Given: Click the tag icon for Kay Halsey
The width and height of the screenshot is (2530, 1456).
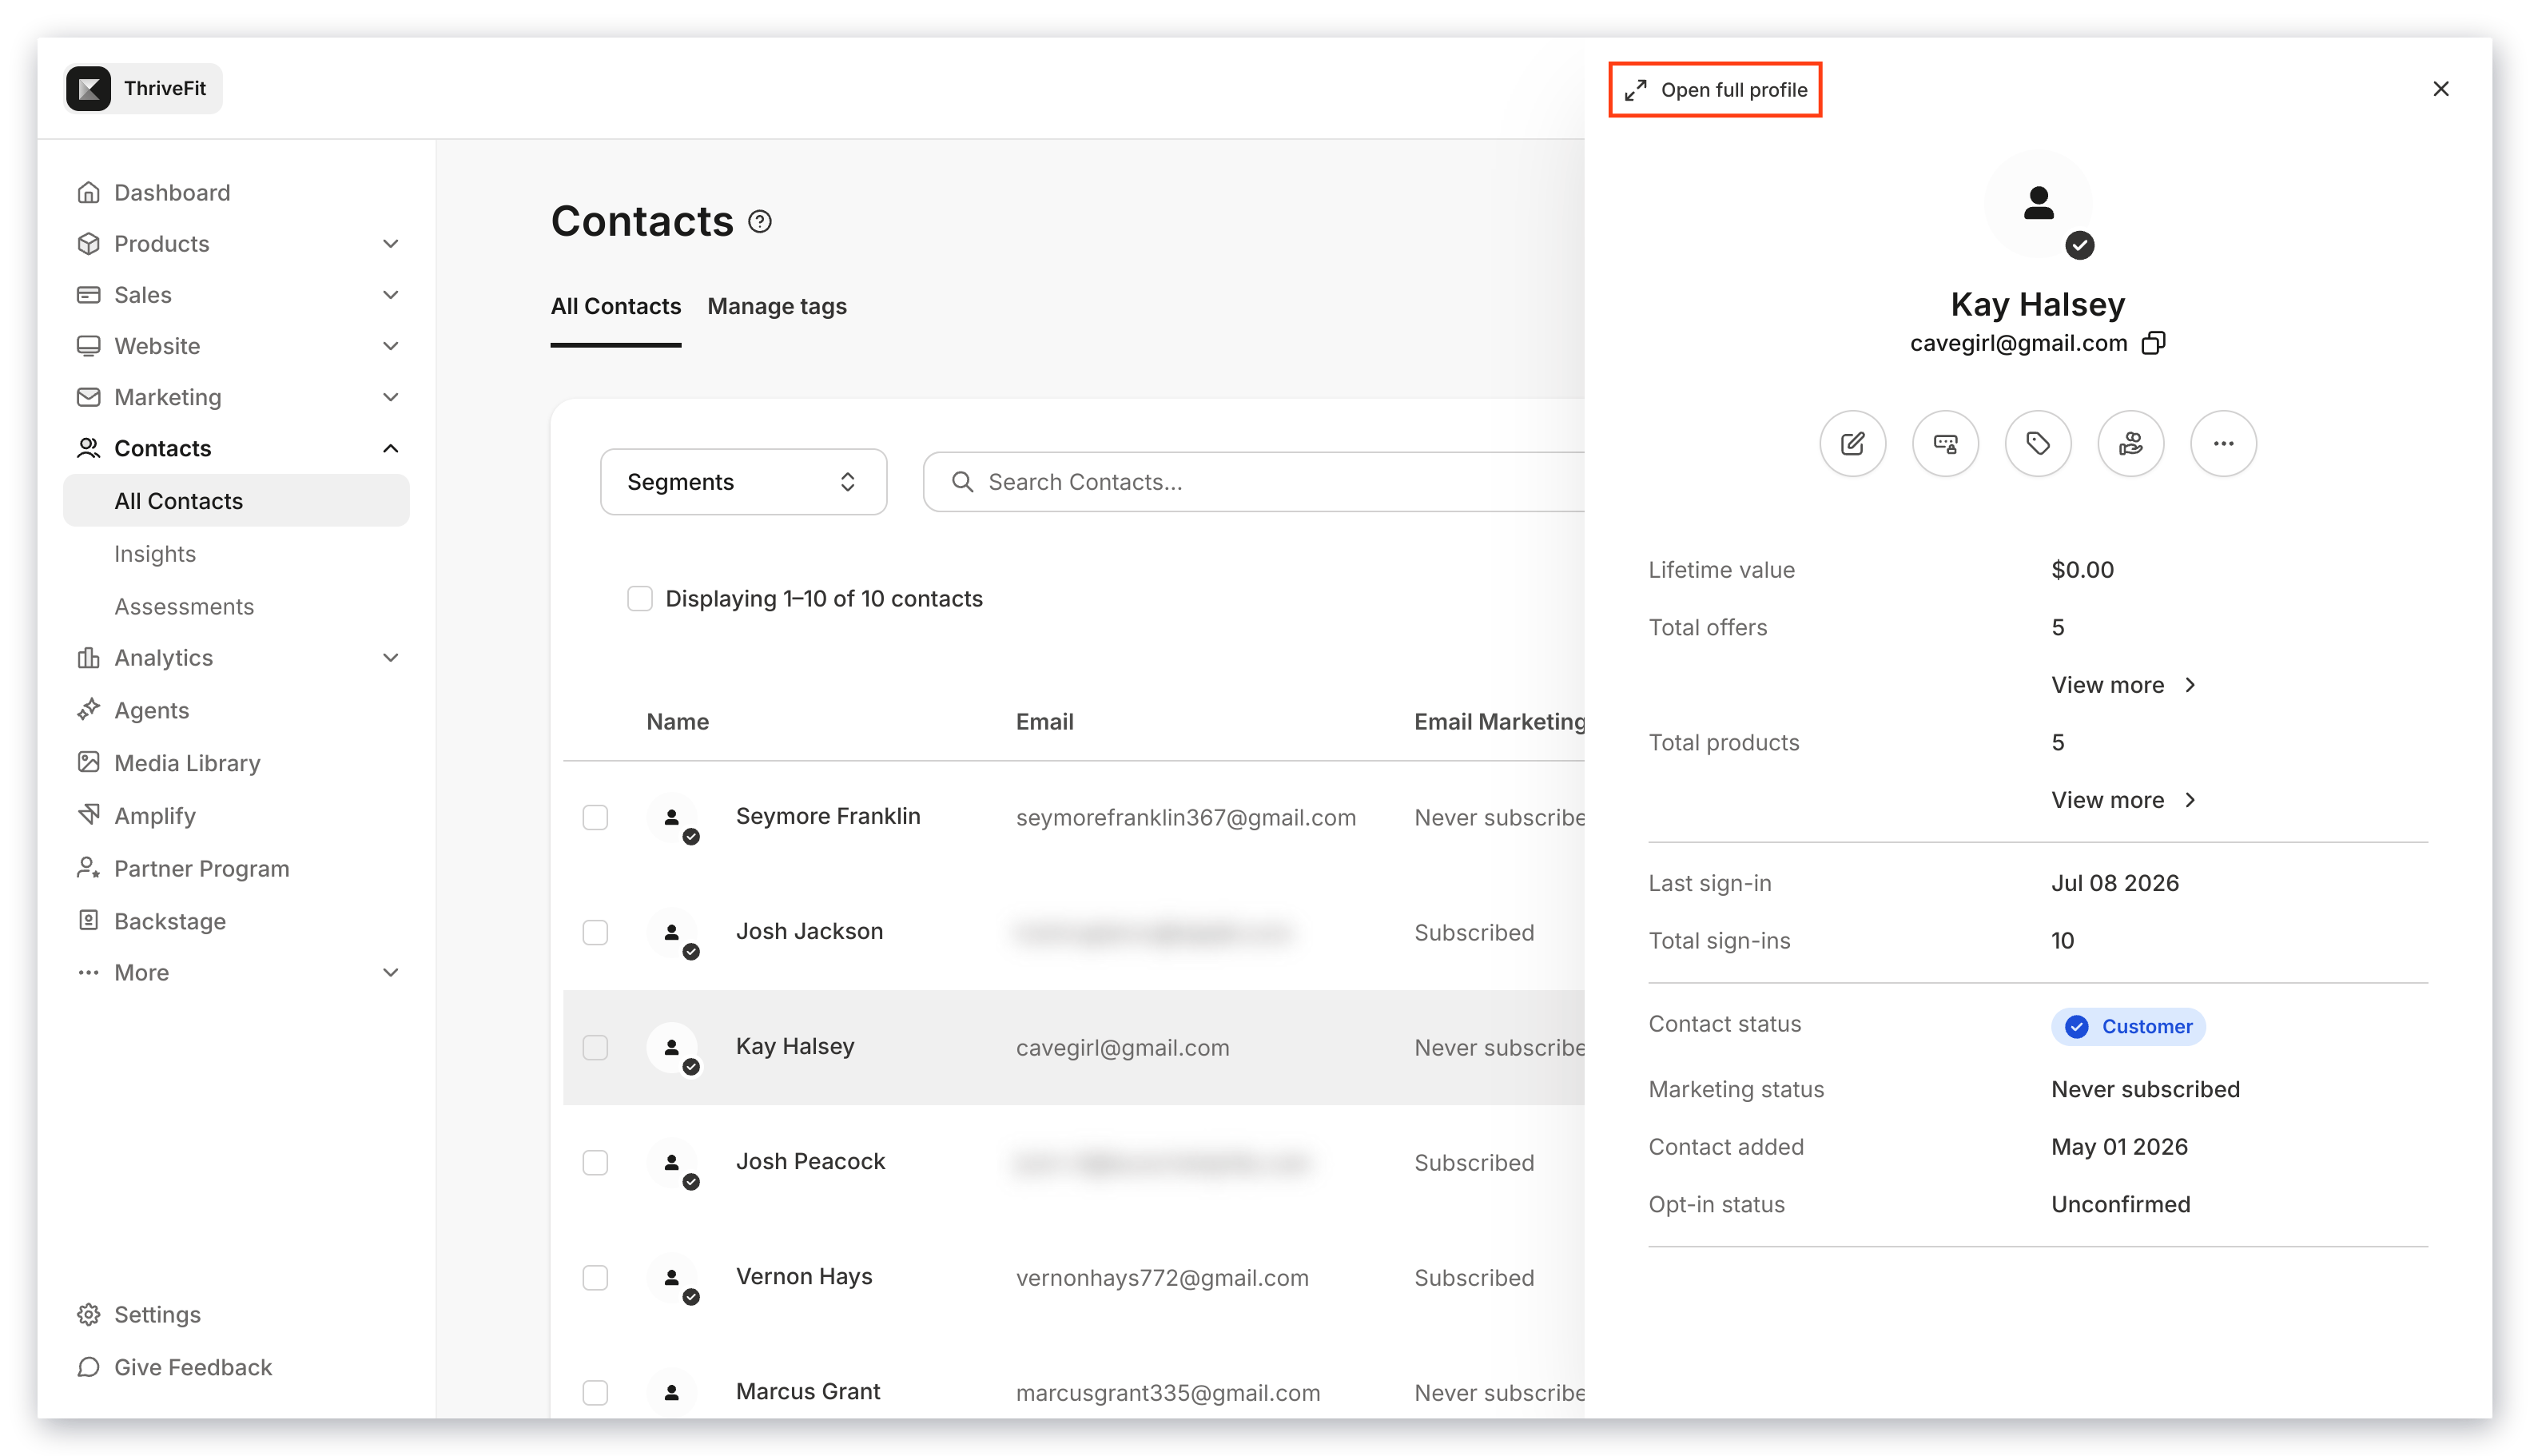Looking at the screenshot, I should pyautogui.click(x=2037, y=443).
